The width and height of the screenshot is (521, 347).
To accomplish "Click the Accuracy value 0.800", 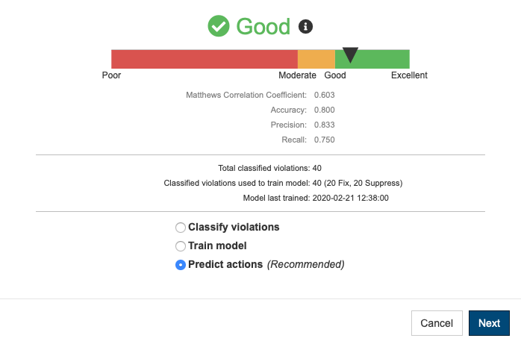I will pyautogui.click(x=324, y=110).
